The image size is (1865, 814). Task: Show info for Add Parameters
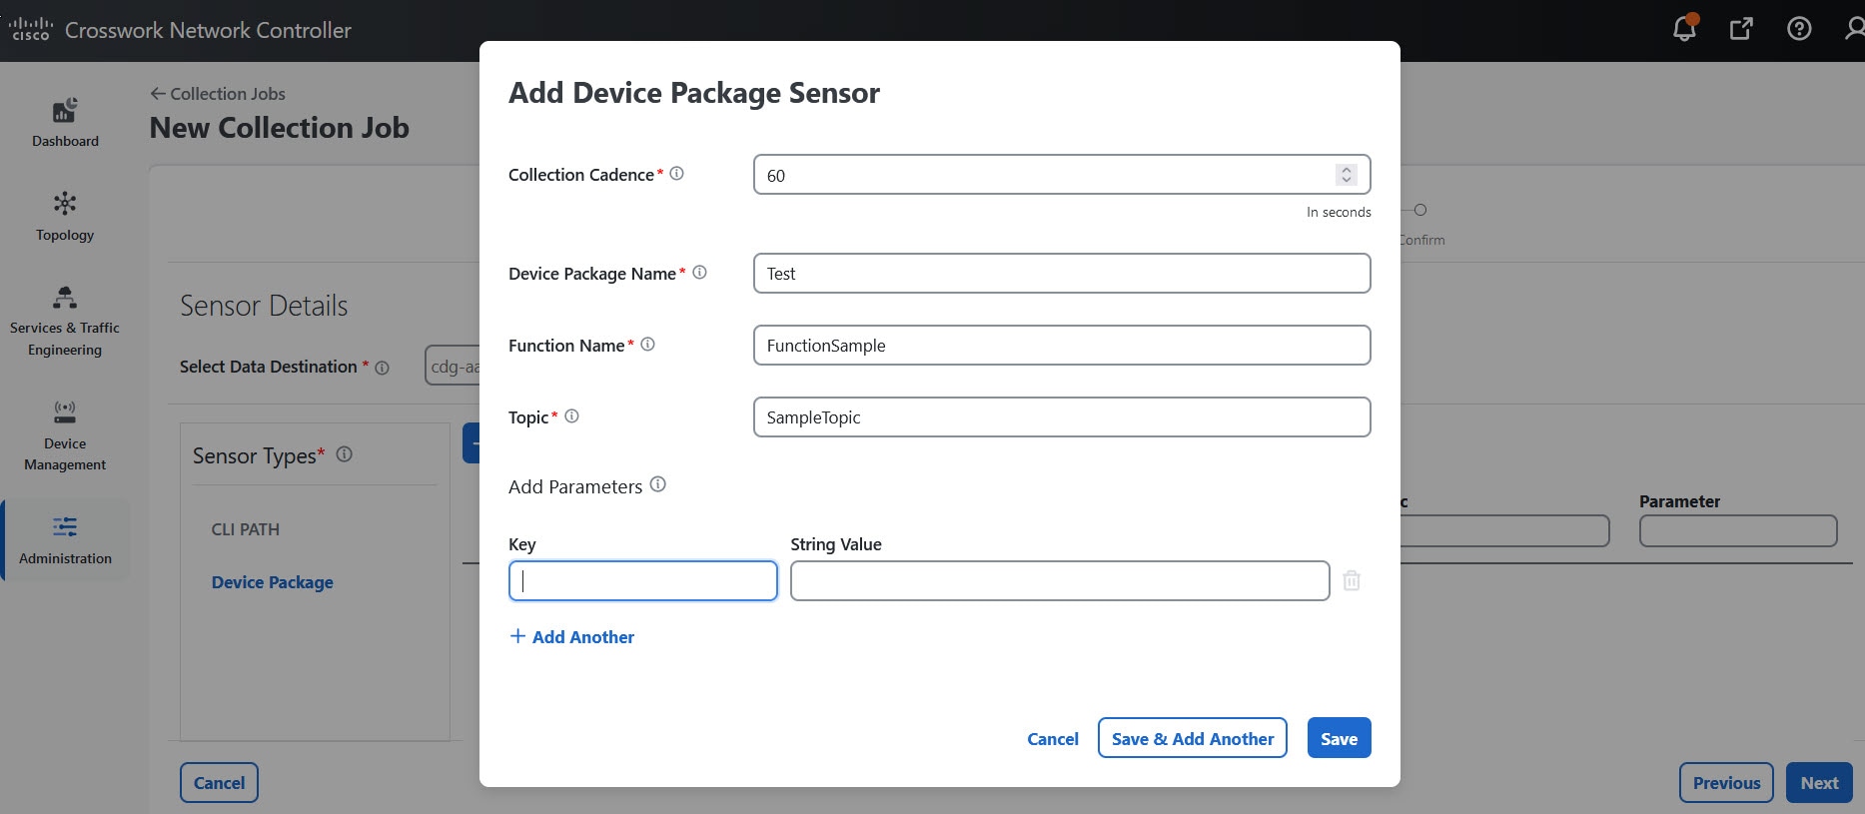(657, 484)
